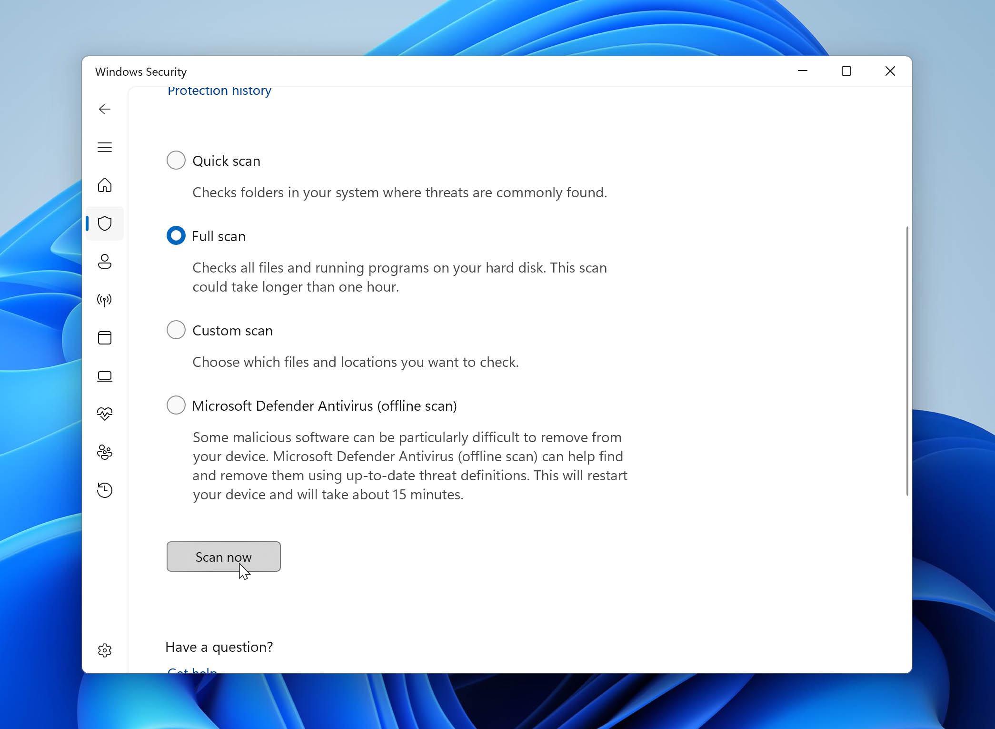This screenshot has width=995, height=729.
Task: Click the Home navigation icon
Action: pyautogui.click(x=104, y=185)
